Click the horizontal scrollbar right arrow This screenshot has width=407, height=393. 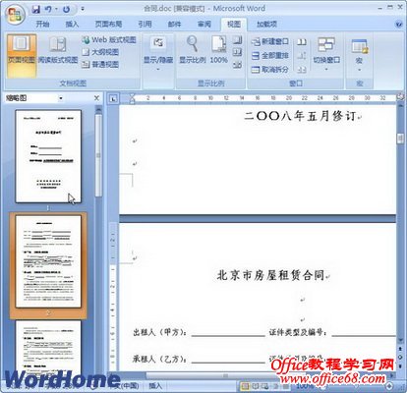392,375
